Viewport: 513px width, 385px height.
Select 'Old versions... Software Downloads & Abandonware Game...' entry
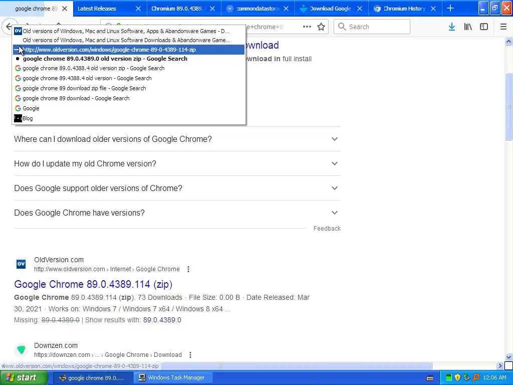point(129,40)
